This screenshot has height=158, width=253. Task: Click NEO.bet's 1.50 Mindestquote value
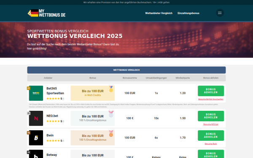(183, 118)
